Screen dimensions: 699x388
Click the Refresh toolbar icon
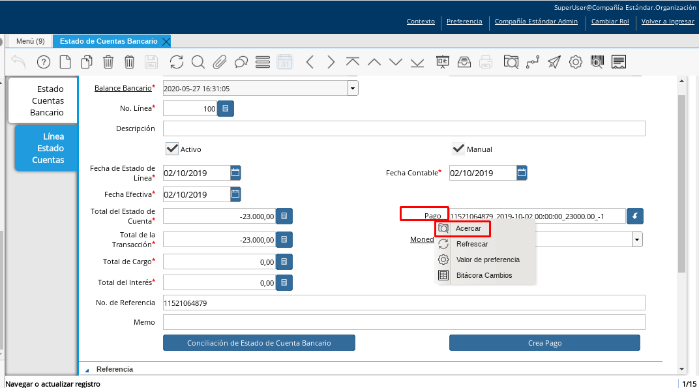[x=177, y=62]
